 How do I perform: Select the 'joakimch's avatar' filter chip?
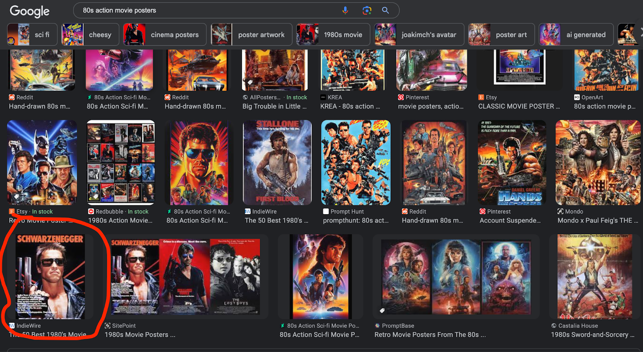coord(419,35)
